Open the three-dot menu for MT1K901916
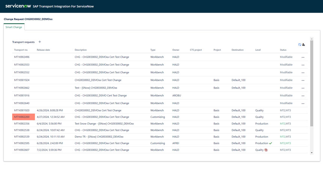This screenshot has height=174, width=323. 303,96
